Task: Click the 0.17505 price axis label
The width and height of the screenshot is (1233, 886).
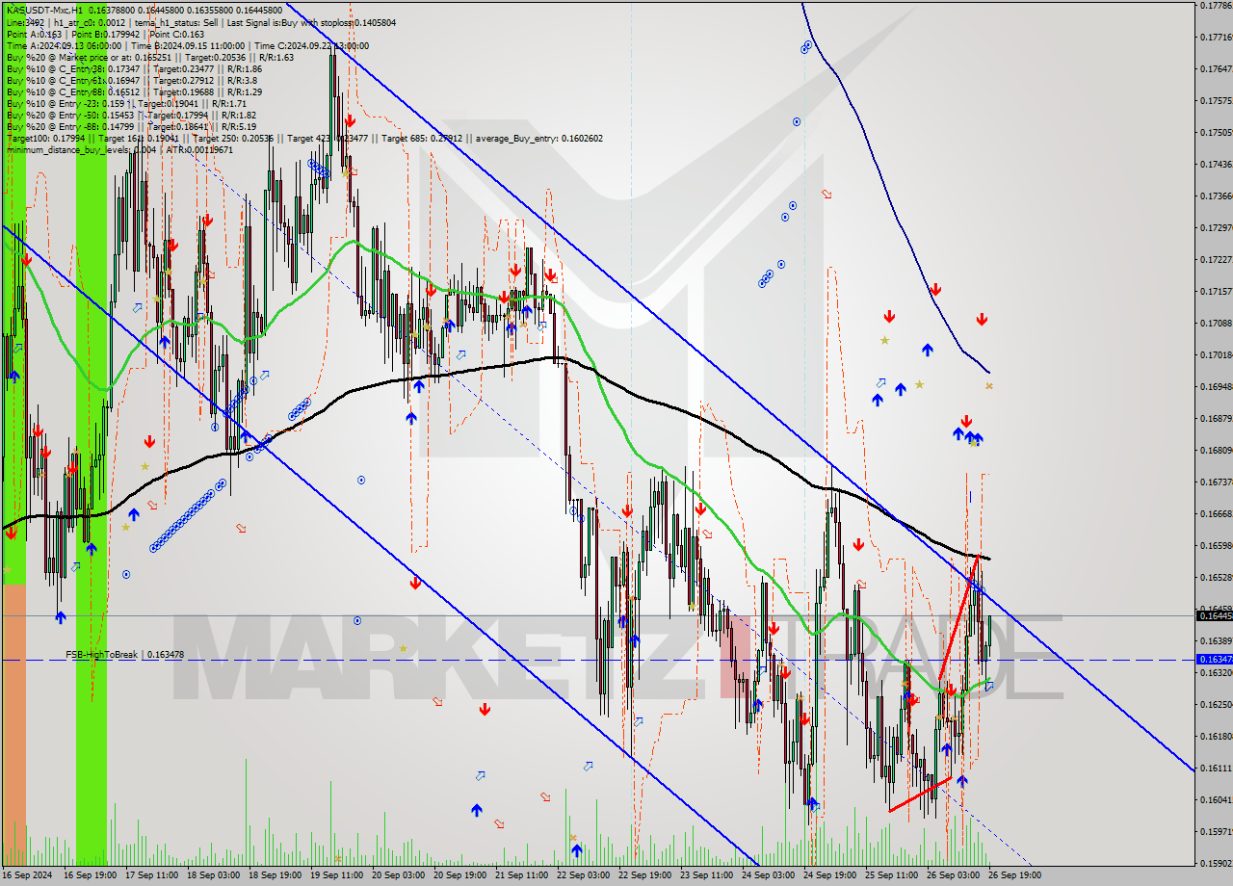Action: pyautogui.click(x=1216, y=132)
